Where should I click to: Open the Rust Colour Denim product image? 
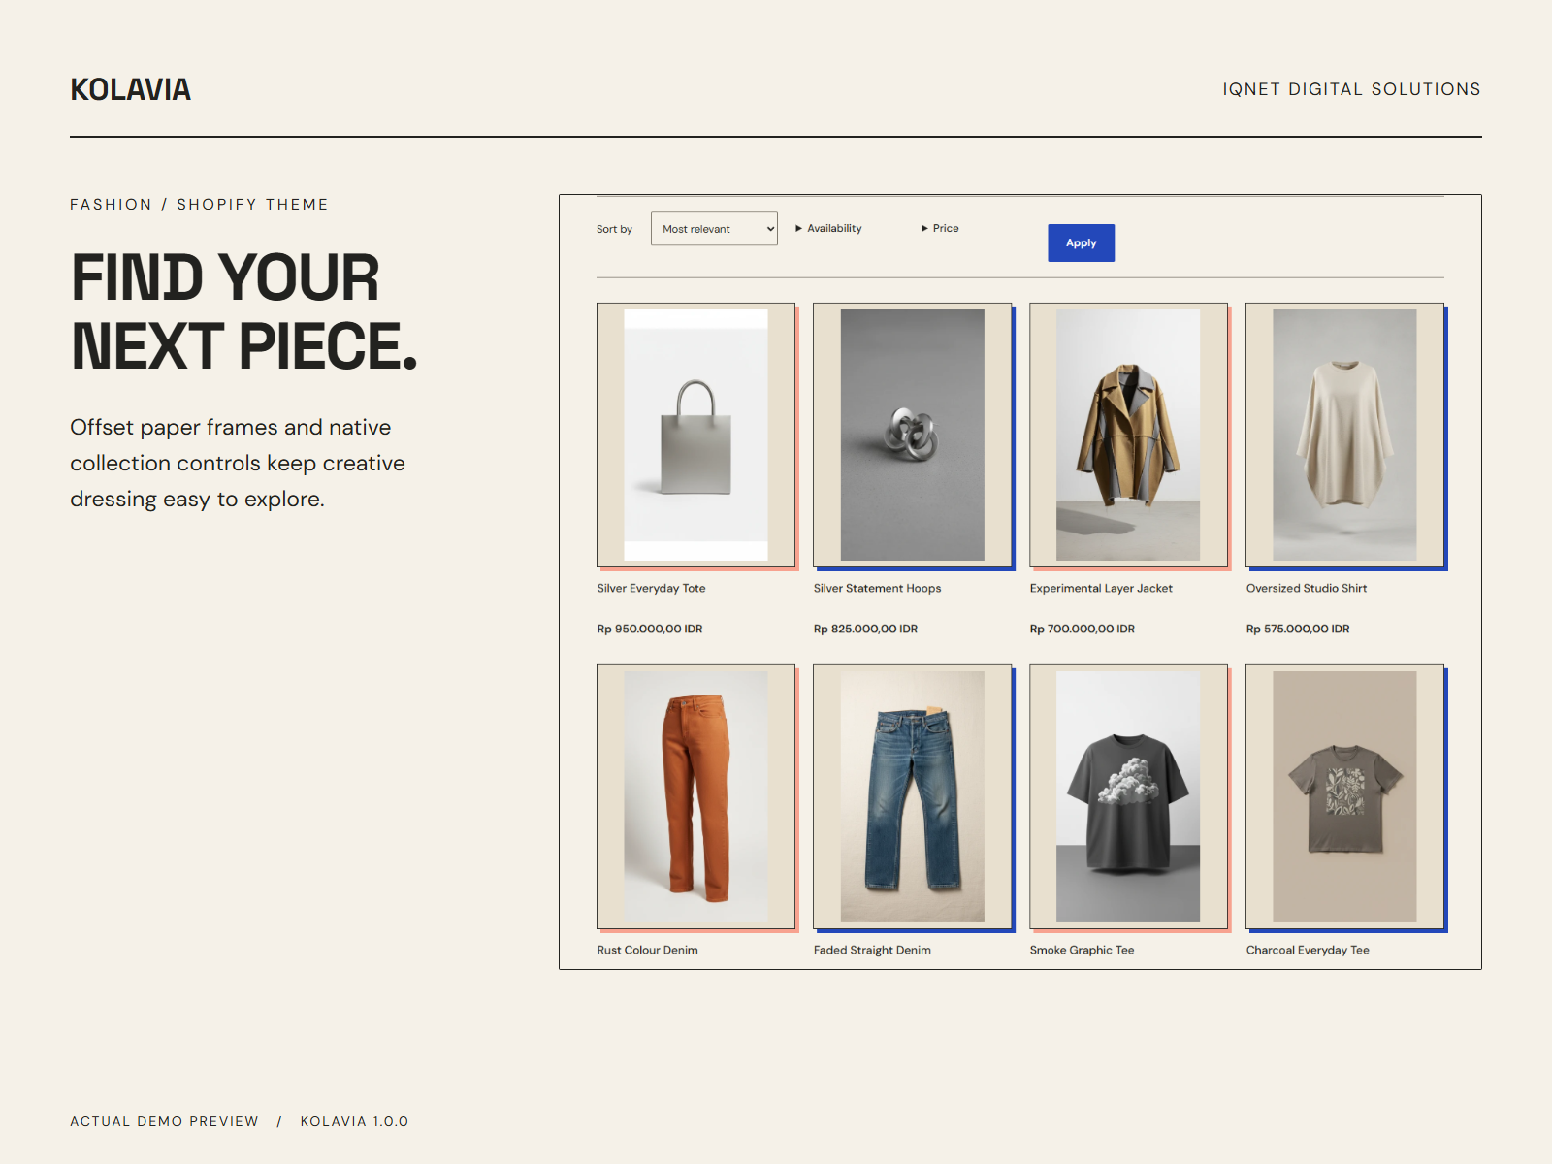tap(695, 796)
